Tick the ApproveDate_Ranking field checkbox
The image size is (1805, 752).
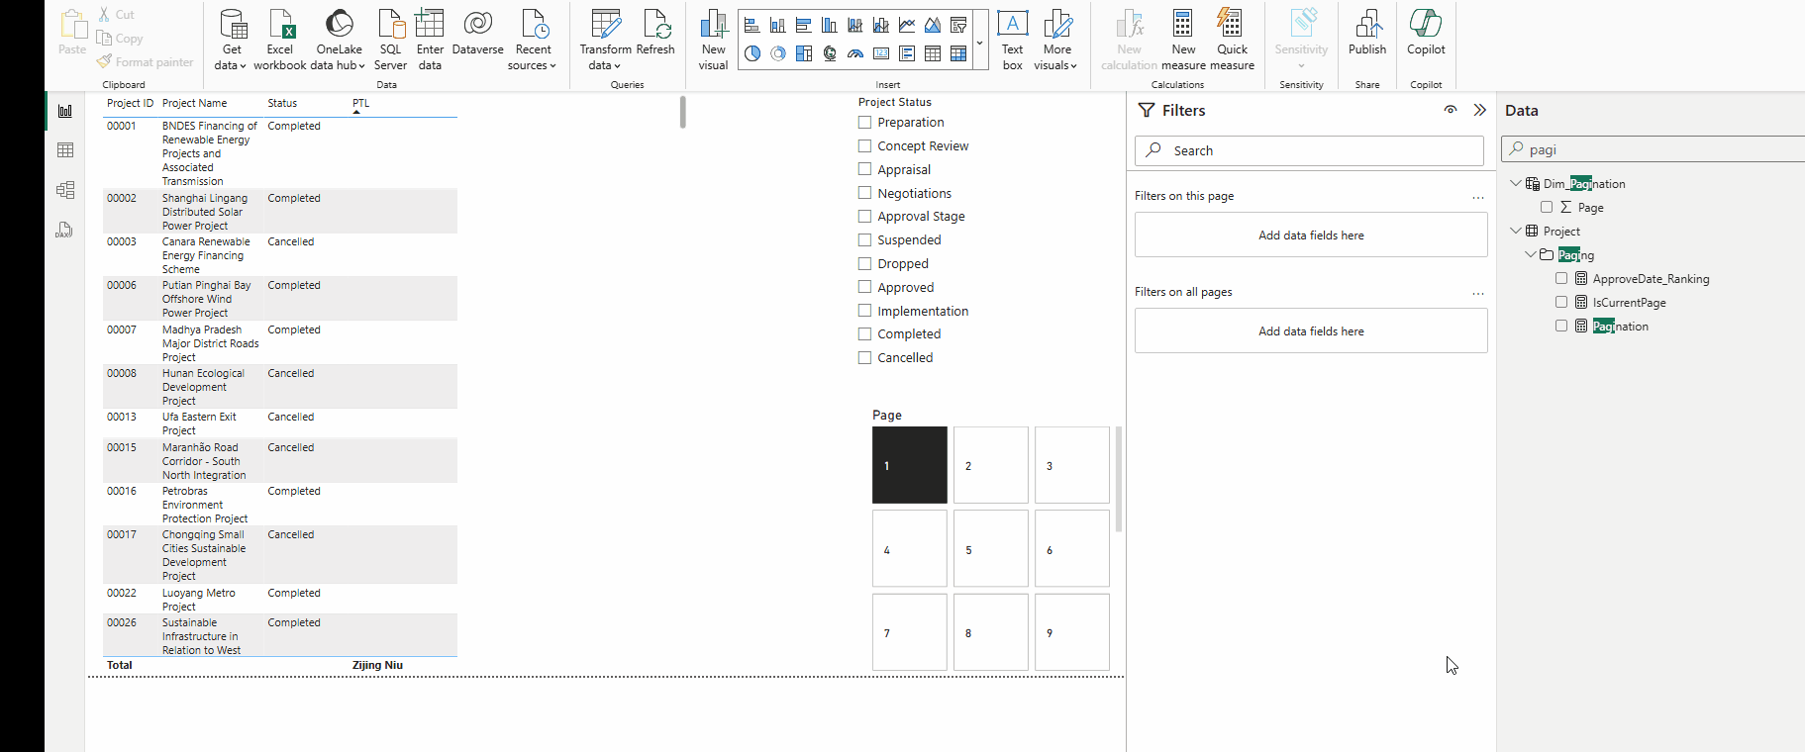click(x=1561, y=278)
